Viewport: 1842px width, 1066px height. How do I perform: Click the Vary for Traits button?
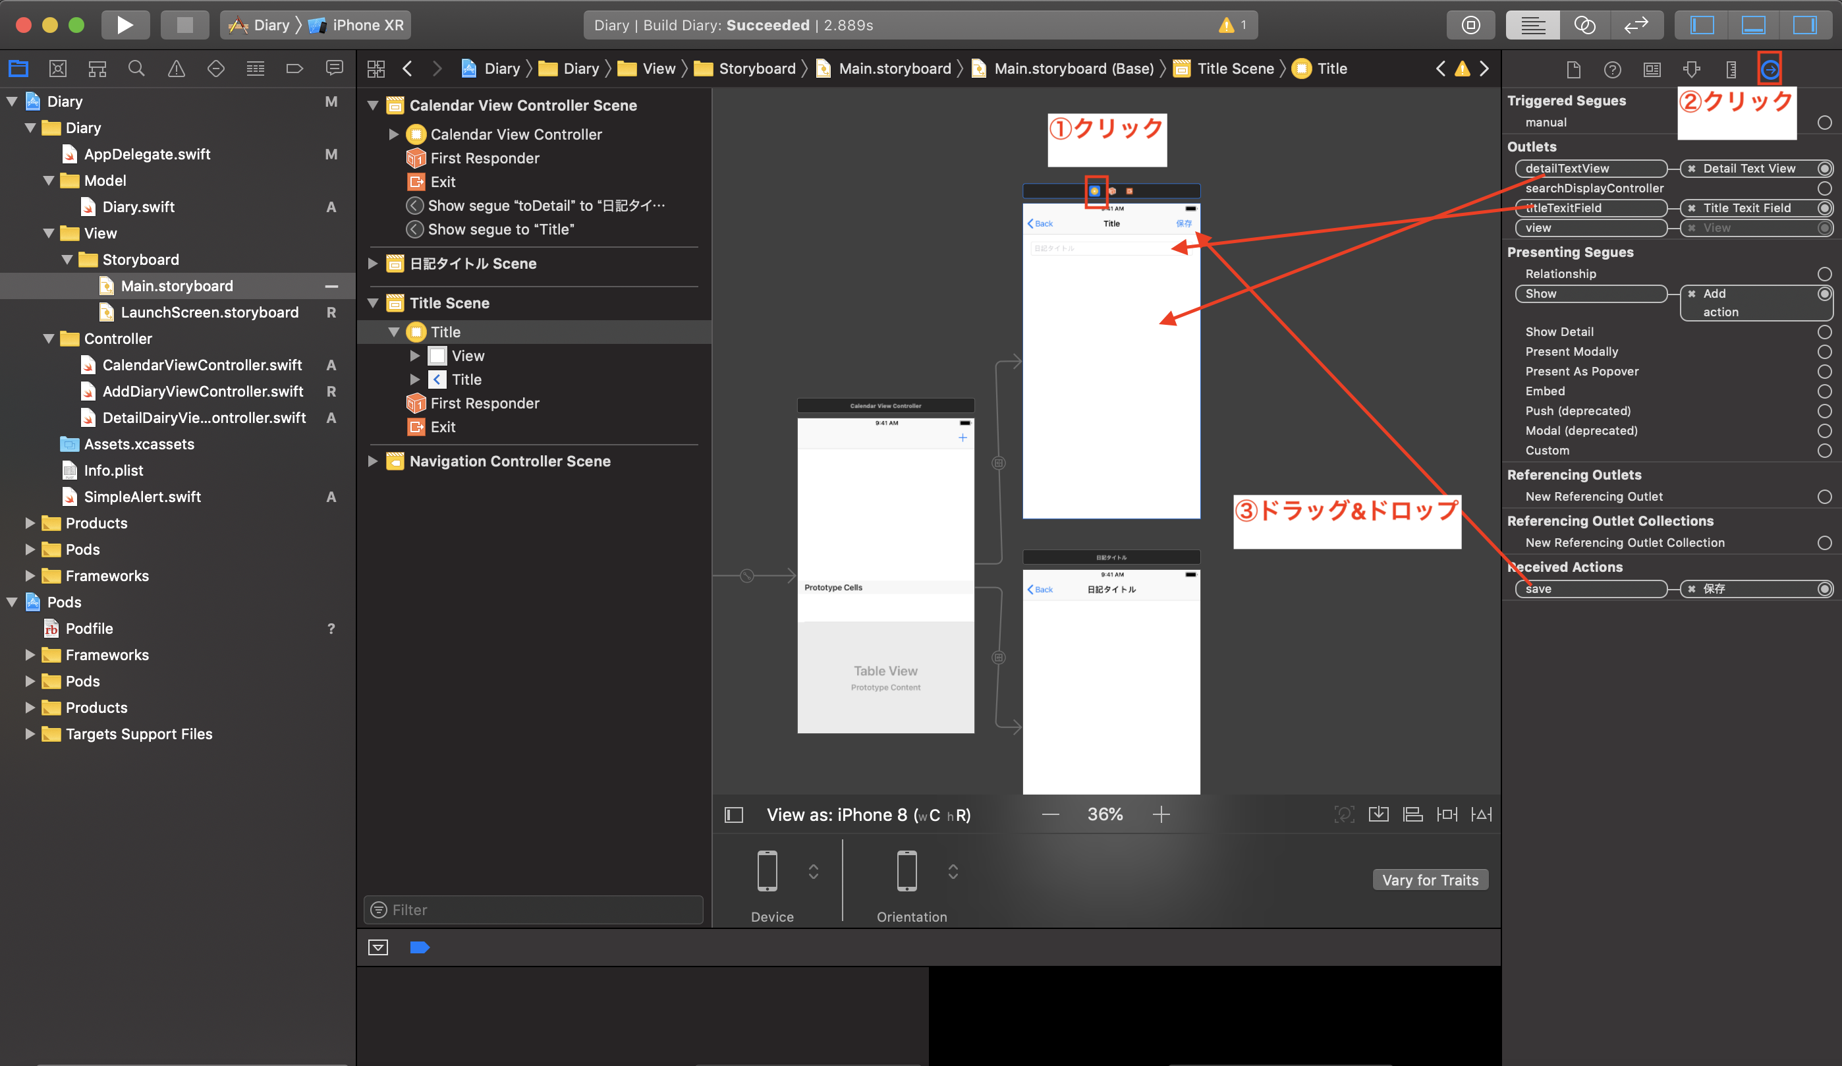(x=1430, y=880)
